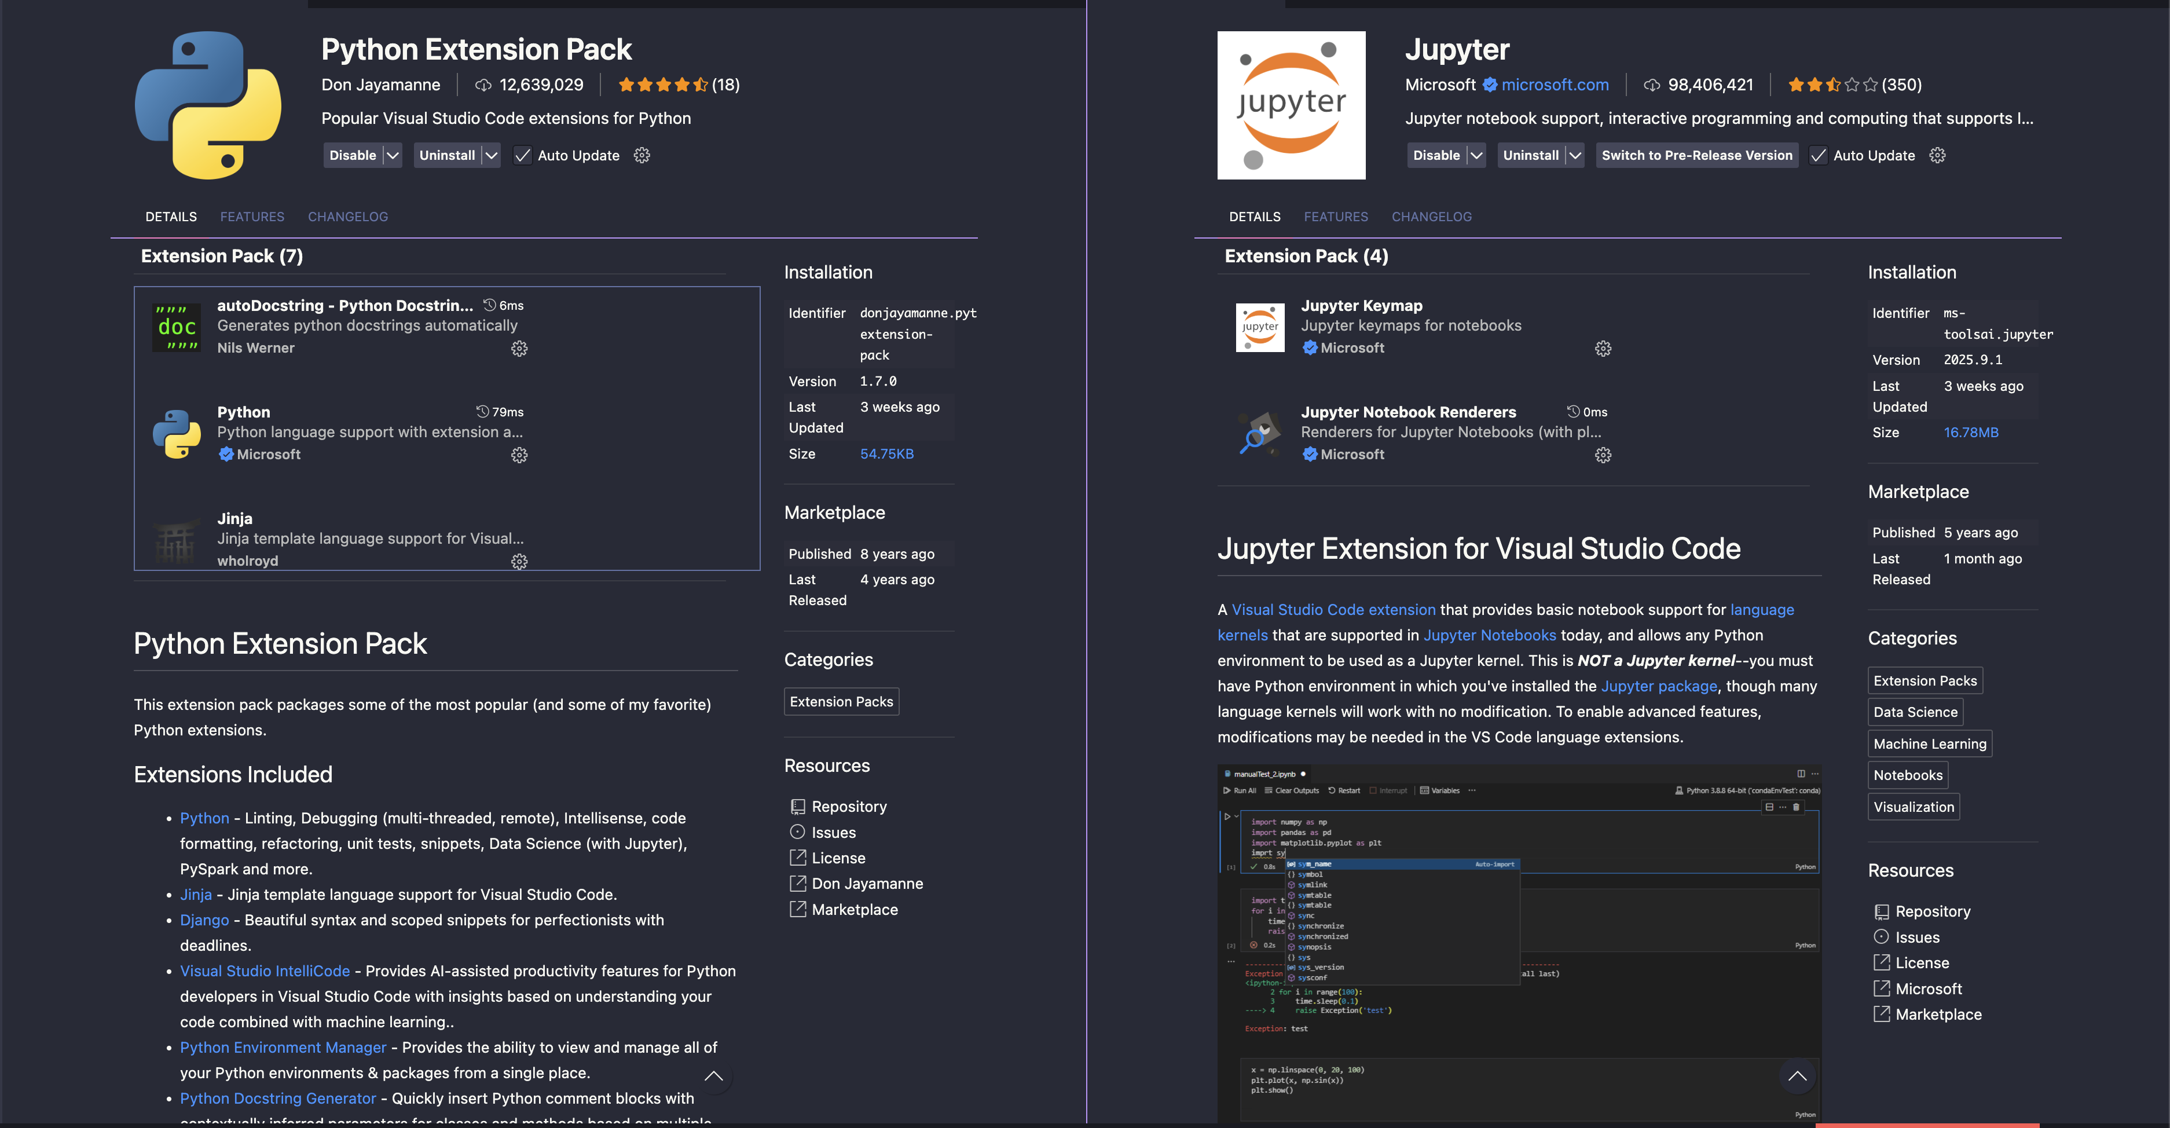Viewport: 2170px width, 1128px height.
Task: Click the Python Extension Pack star rating
Action: (x=663, y=84)
